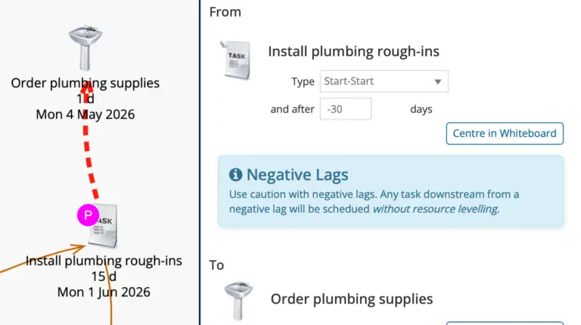Select the red dashed dependency arrow
The width and height of the screenshot is (581, 325).
[x=89, y=144]
